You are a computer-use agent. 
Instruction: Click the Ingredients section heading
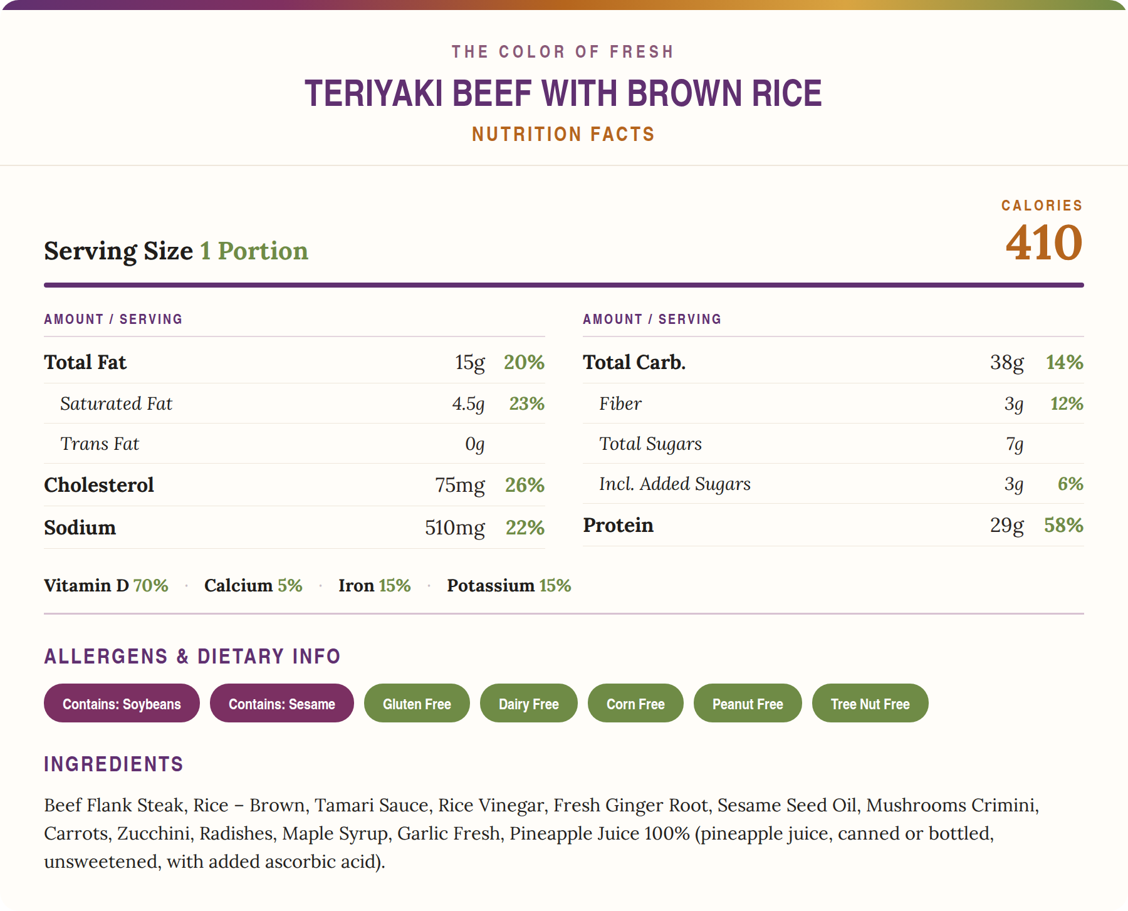click(113, 764)
